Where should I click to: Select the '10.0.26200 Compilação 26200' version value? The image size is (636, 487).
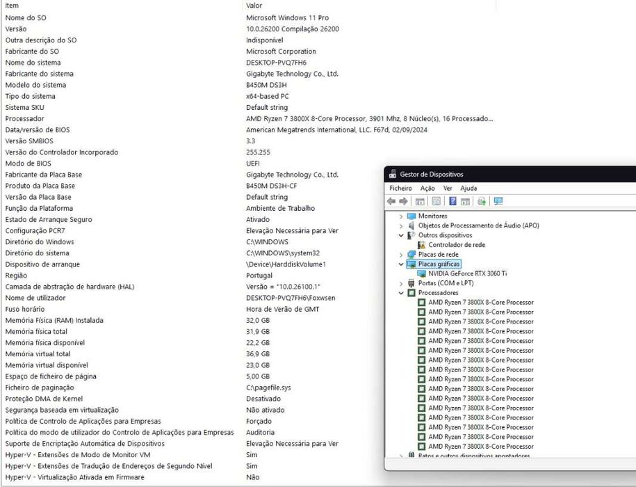pos(293,29)
